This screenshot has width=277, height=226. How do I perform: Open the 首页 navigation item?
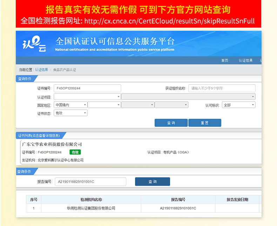pos(225,60)
